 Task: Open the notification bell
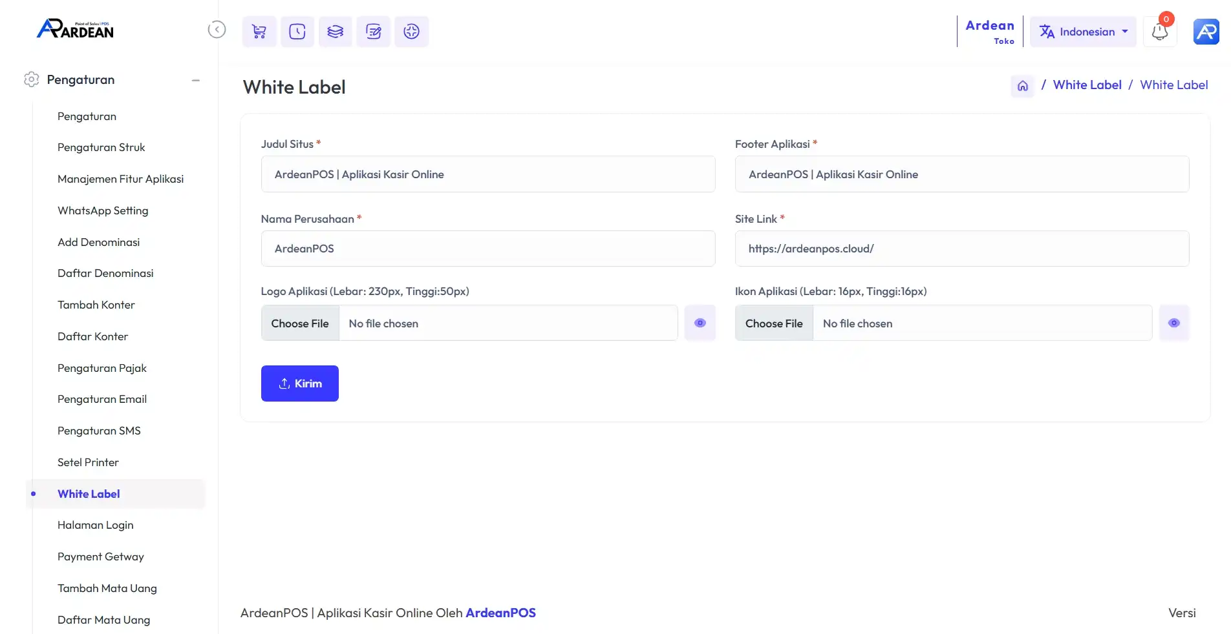click(1160, 32)
